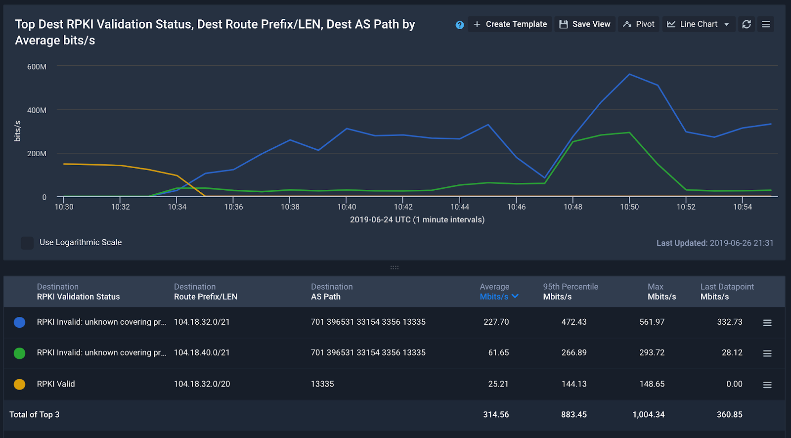Click the 10:50 tick on the time axis

click(x=629, y=207)
